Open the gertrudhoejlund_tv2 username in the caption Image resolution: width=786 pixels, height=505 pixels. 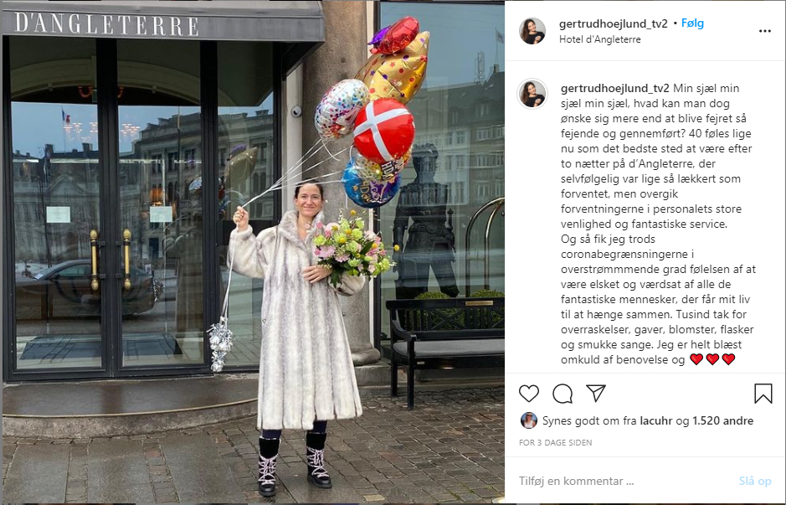(614, 88)
